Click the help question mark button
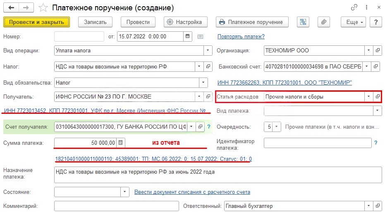Image resolution: width=385 pixels, height=212 pixels. coord(375,22)
